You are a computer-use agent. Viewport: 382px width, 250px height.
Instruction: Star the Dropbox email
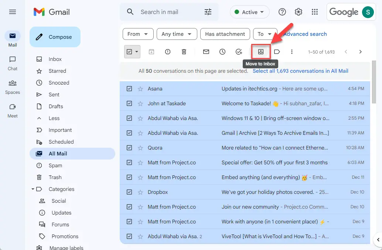(140, 192)
